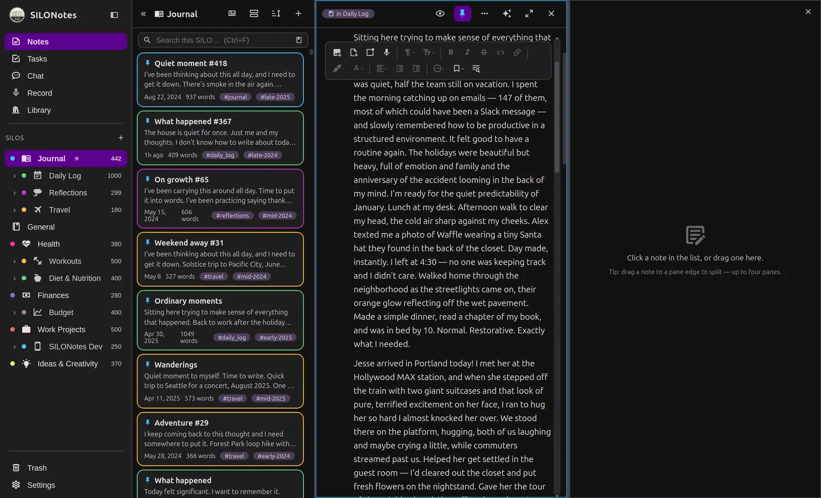821x498 pixels.
Task: Toggle the favorite star on Journal silo
Action: click(77, 158)
